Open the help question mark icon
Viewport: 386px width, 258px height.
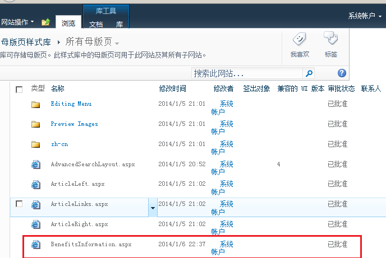click(342, 73)
